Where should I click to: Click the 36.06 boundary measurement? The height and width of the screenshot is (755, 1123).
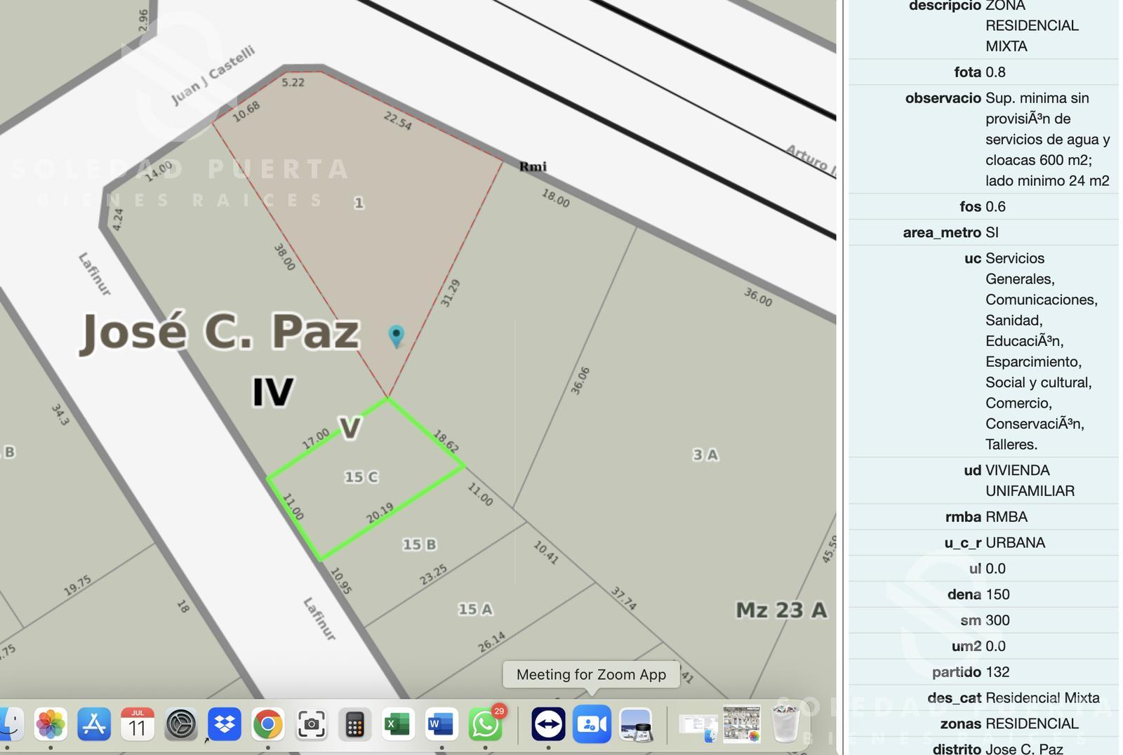click(x=580, y=381)
